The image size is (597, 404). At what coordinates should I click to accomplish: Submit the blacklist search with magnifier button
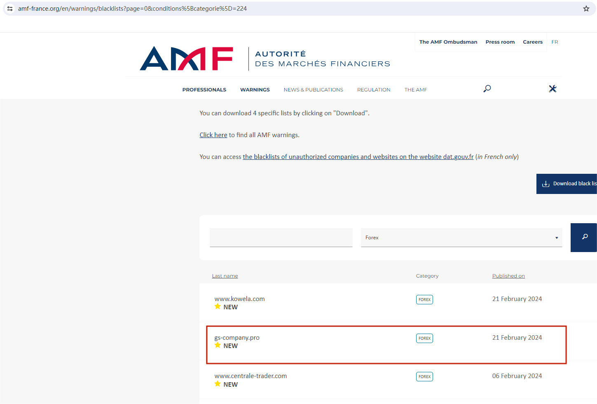(x=584, y=238)
